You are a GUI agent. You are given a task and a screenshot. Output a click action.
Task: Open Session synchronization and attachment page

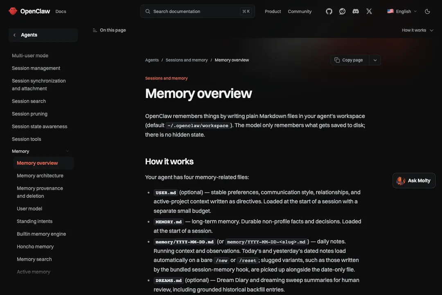[x=38, y=85]
